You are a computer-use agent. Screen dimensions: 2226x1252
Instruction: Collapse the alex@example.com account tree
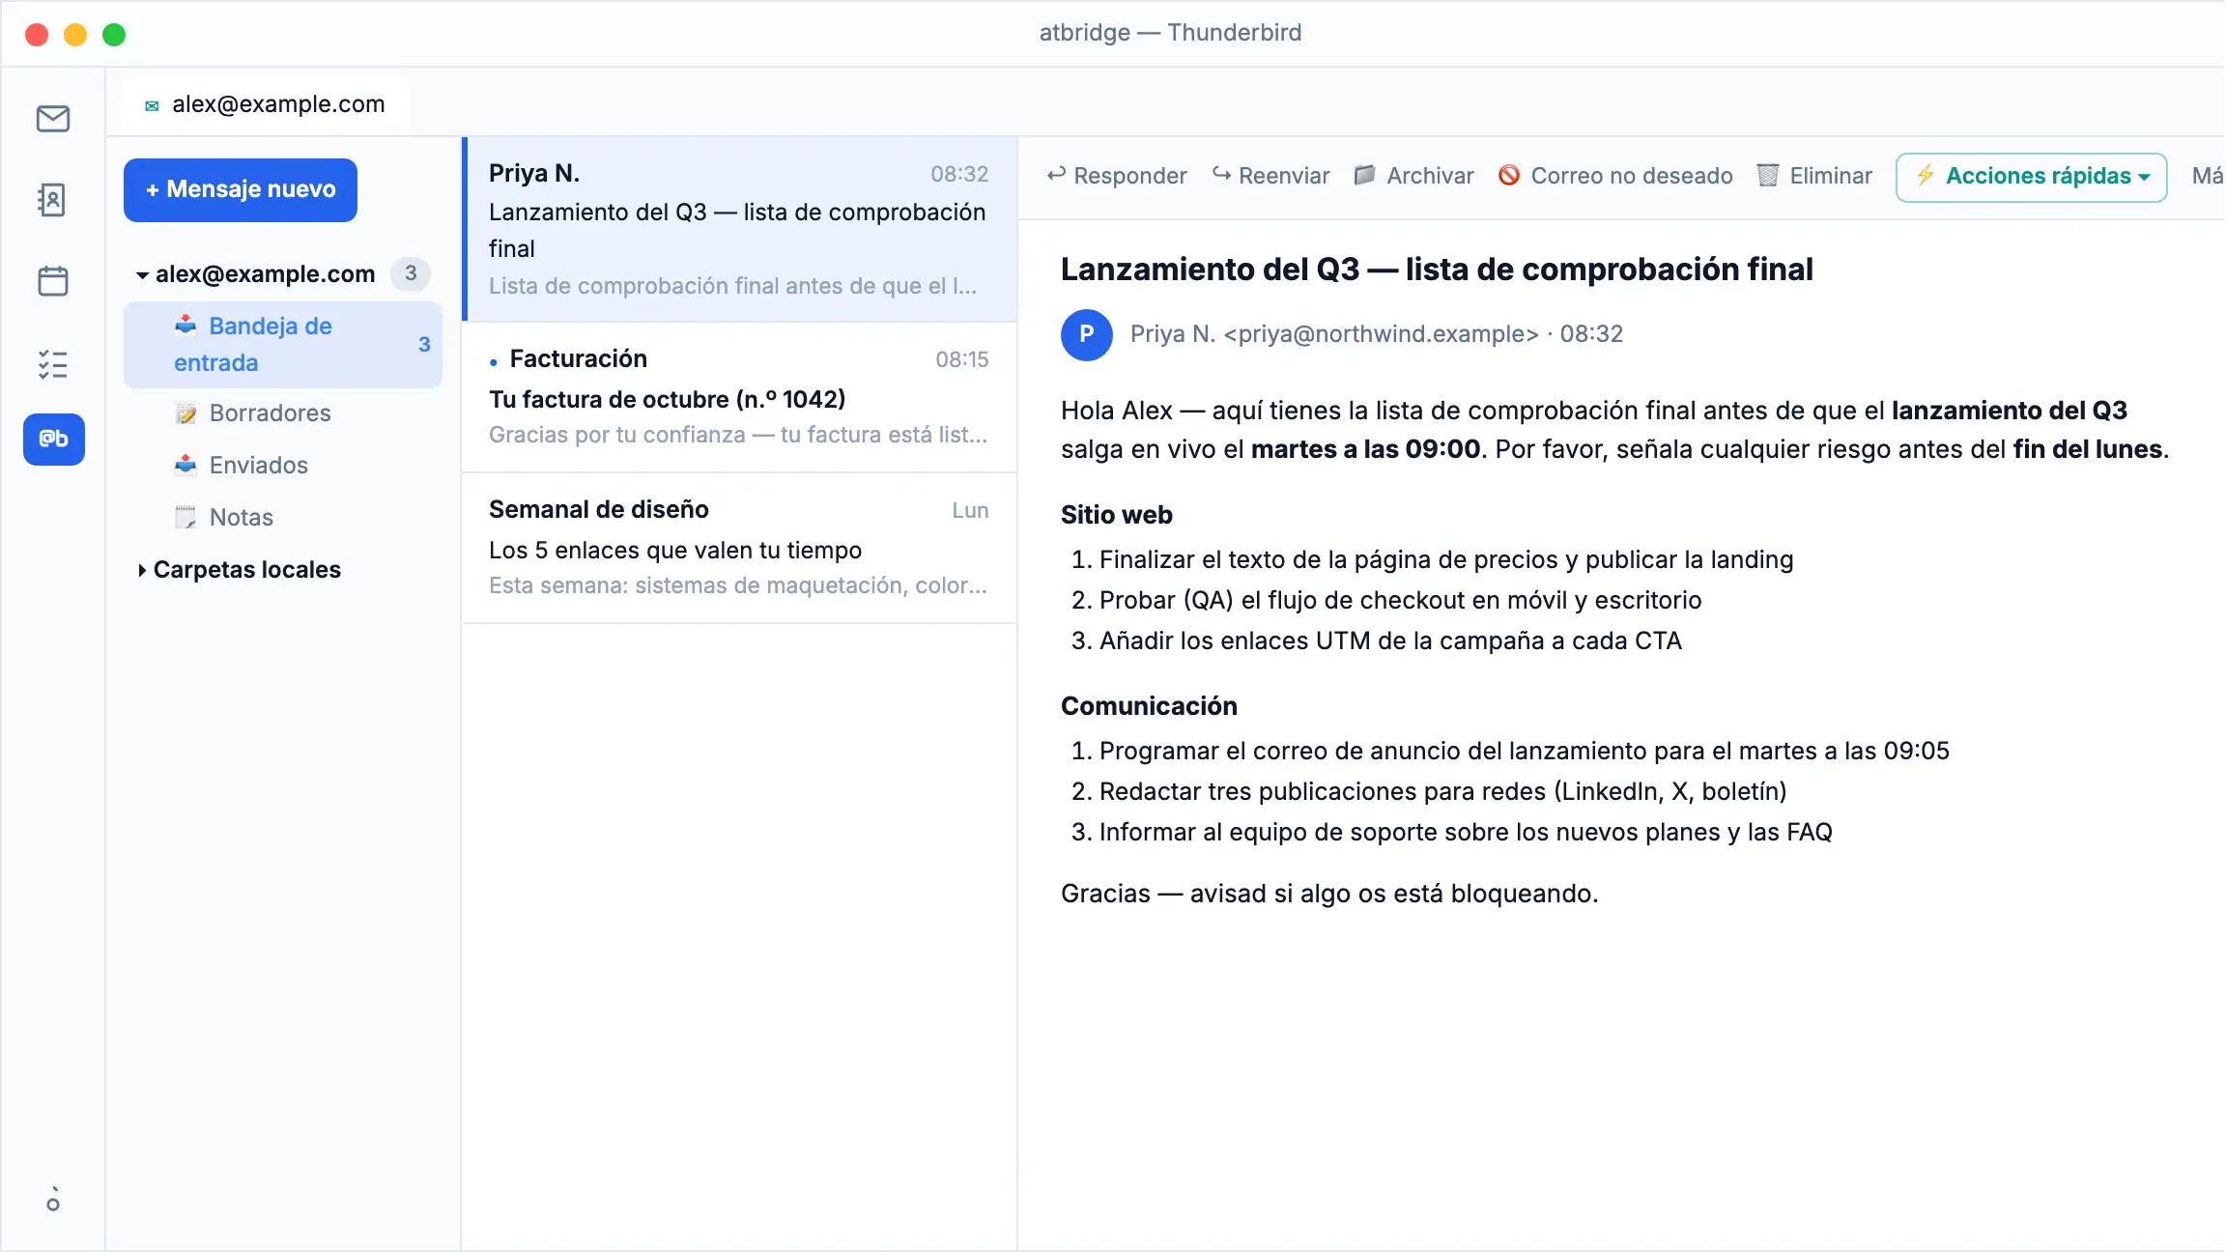click(x=142, y=275)
